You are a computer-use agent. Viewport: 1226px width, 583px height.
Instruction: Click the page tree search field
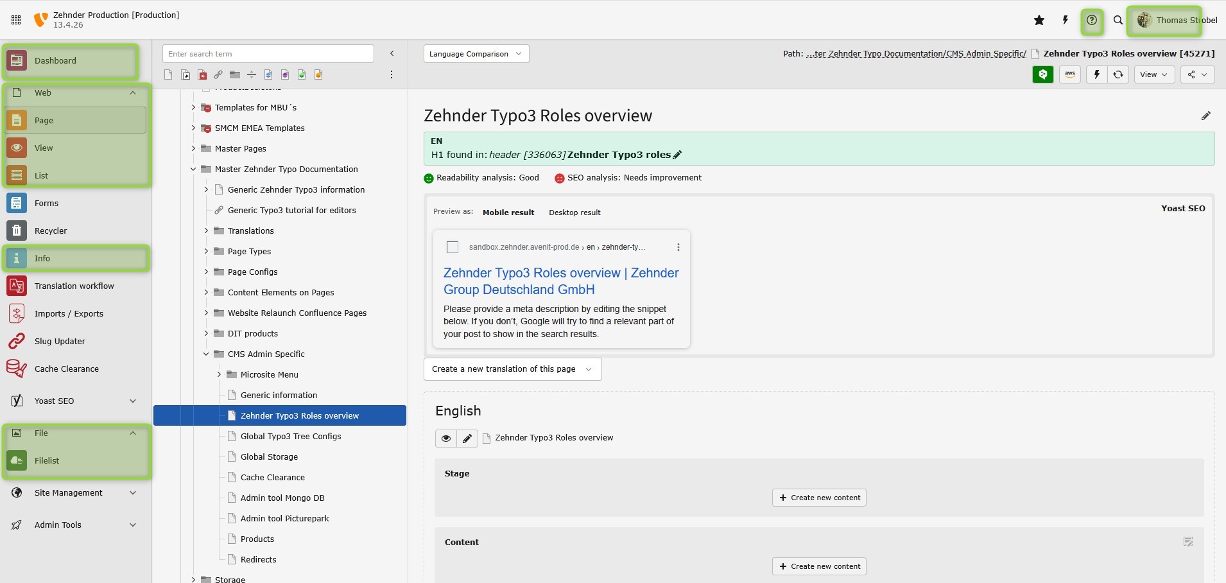(x=268, y=54)
